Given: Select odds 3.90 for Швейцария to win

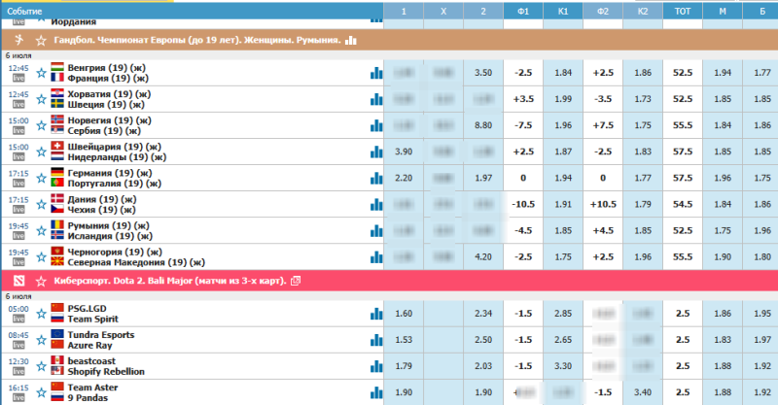Looking at the screenshot, I should coord(405,152).
